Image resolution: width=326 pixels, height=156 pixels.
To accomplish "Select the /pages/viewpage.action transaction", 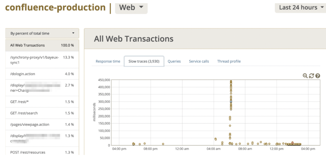I will (x=42, y=124).
